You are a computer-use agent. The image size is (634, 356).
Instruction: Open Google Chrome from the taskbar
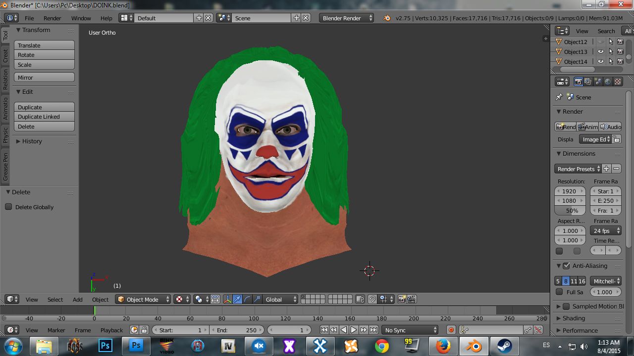pos(382,346)
